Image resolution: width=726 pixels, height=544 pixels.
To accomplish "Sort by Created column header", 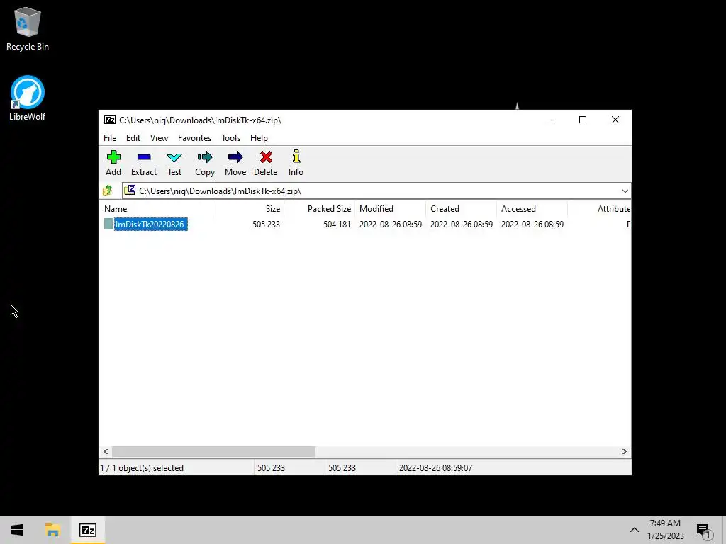I will tap(461, 209).
